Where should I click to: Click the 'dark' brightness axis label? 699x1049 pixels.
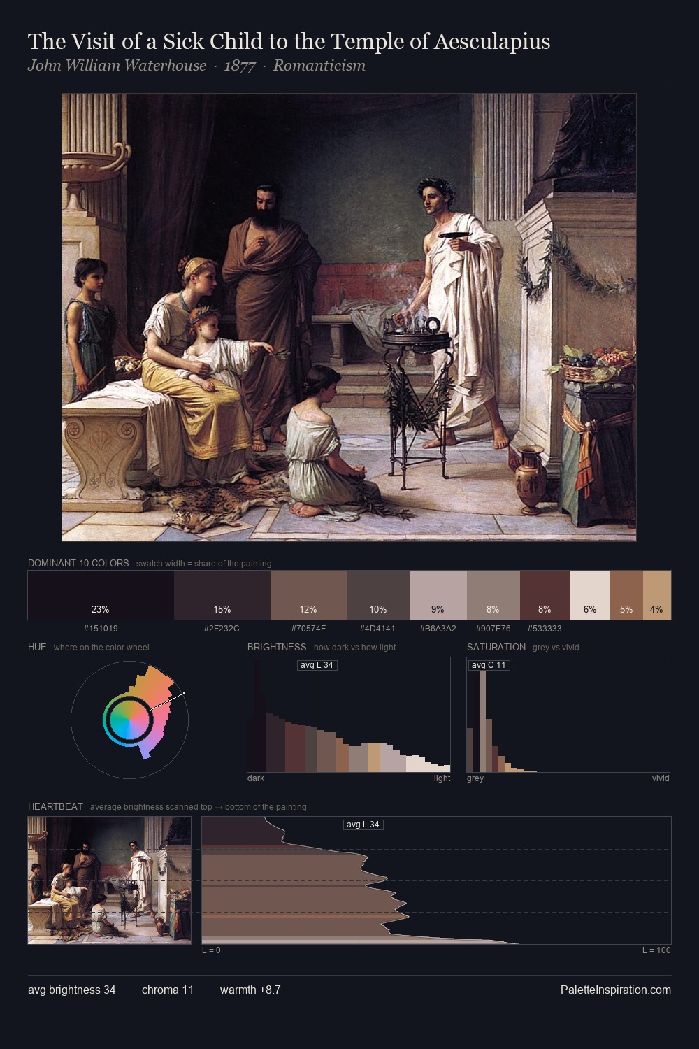point(256,778)
